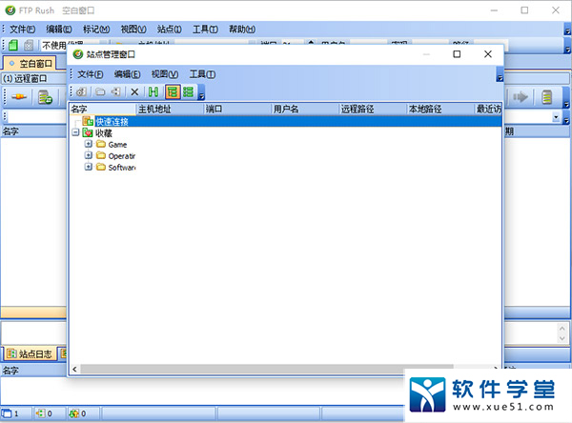
Task: Click the server list icon beside the connect plug
Action: pyautogui.click(x=46, y=97)
